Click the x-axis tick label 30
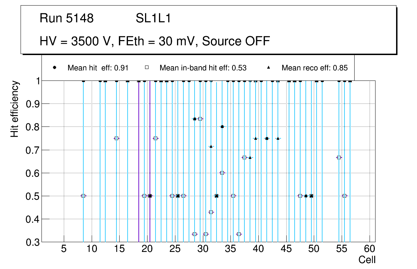The width and height of the screenshot is (417, 269). coord(203,249)
